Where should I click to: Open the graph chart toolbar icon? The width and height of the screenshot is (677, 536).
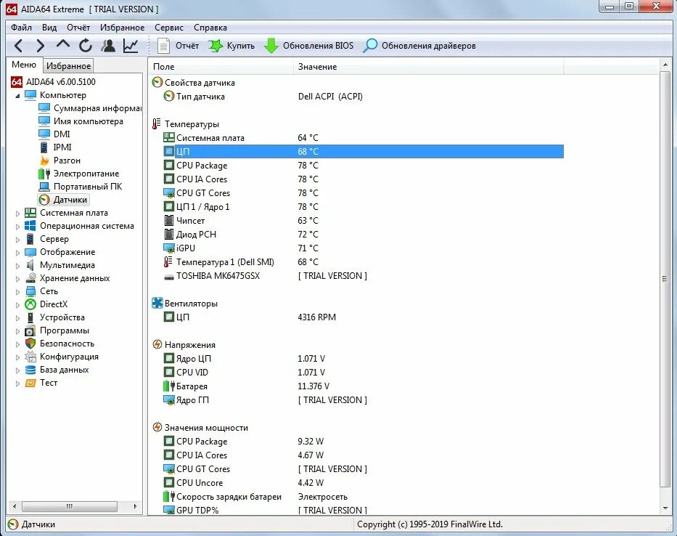[x=131, y=46]
